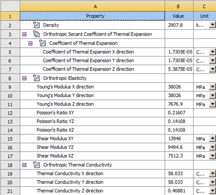Open unit dropdown for Shear Modulus XY
216x195 pixels.
click(x=212, y=139)
